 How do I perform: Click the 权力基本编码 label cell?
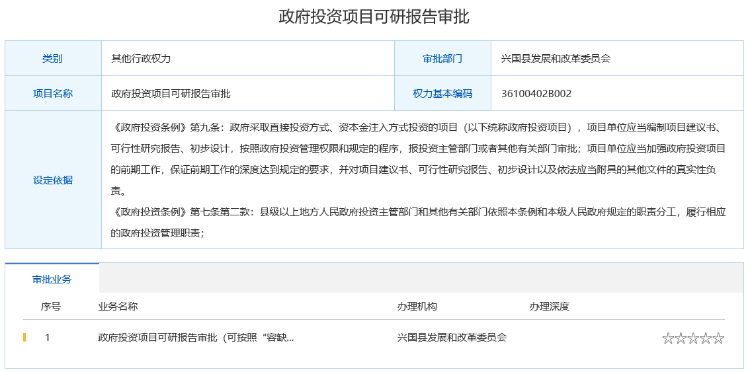click(x=442, y=94)
